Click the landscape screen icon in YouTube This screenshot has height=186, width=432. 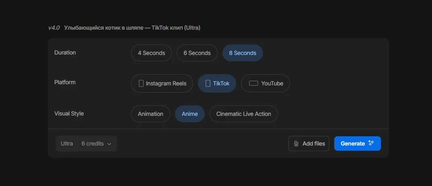[x=253, y=83]
